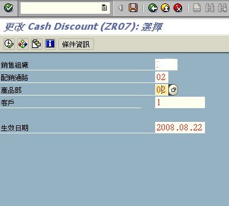Click the green checkmark Enter icon

coord(9,8)
